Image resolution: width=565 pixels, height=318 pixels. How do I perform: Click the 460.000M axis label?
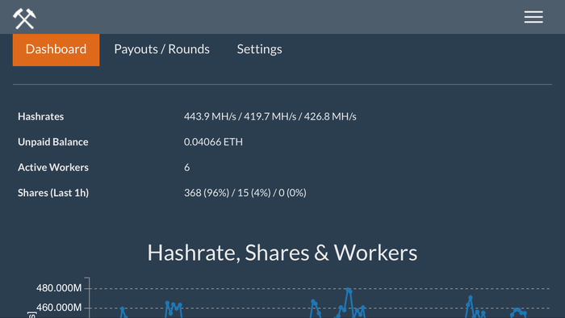click(59, 308)
